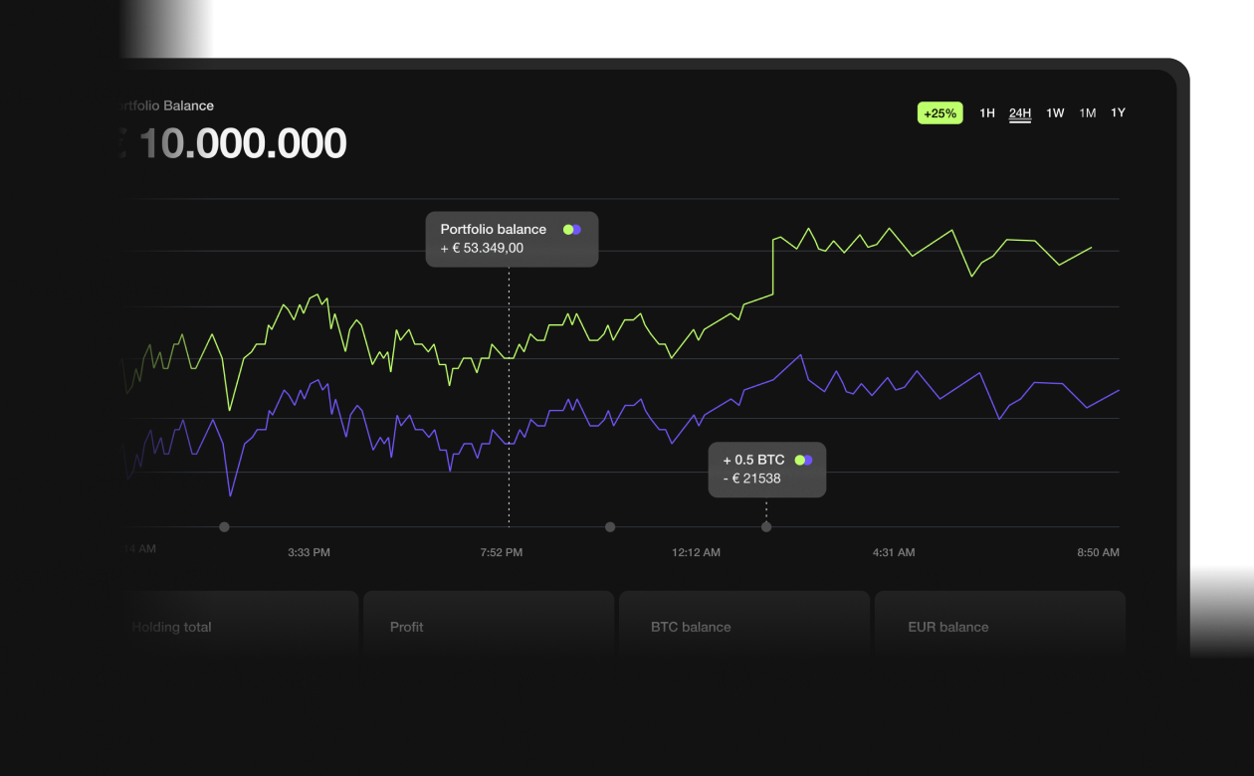Select the 24H time range tab
This screenshot has height=776, width=1254.
click(1020, 113)
